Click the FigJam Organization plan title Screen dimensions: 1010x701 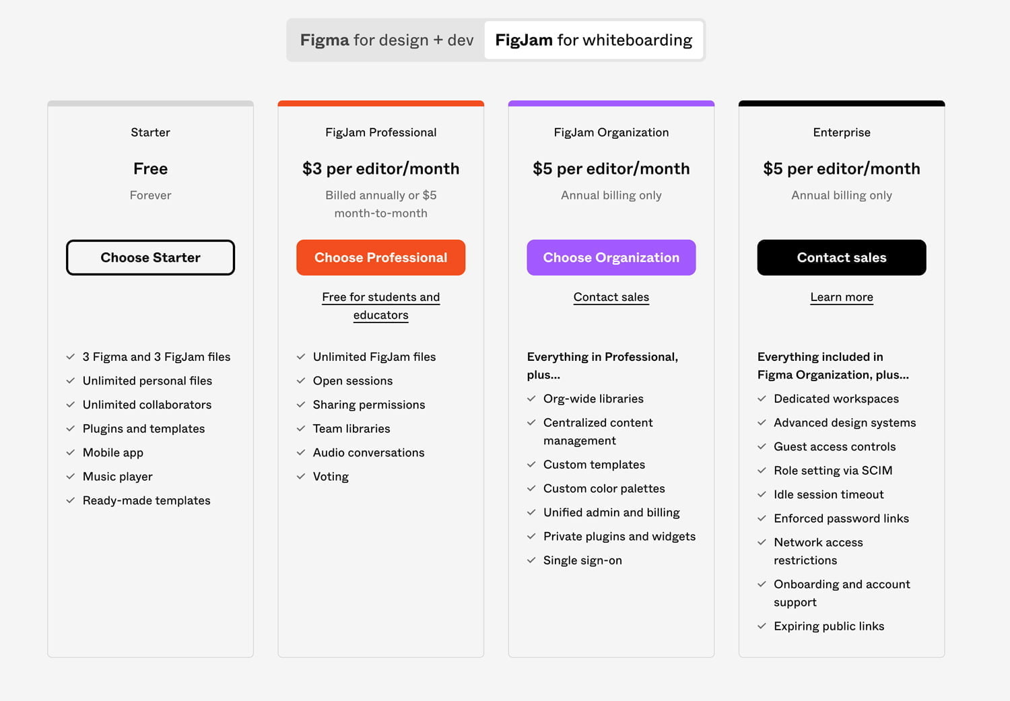tap(611, 133)
